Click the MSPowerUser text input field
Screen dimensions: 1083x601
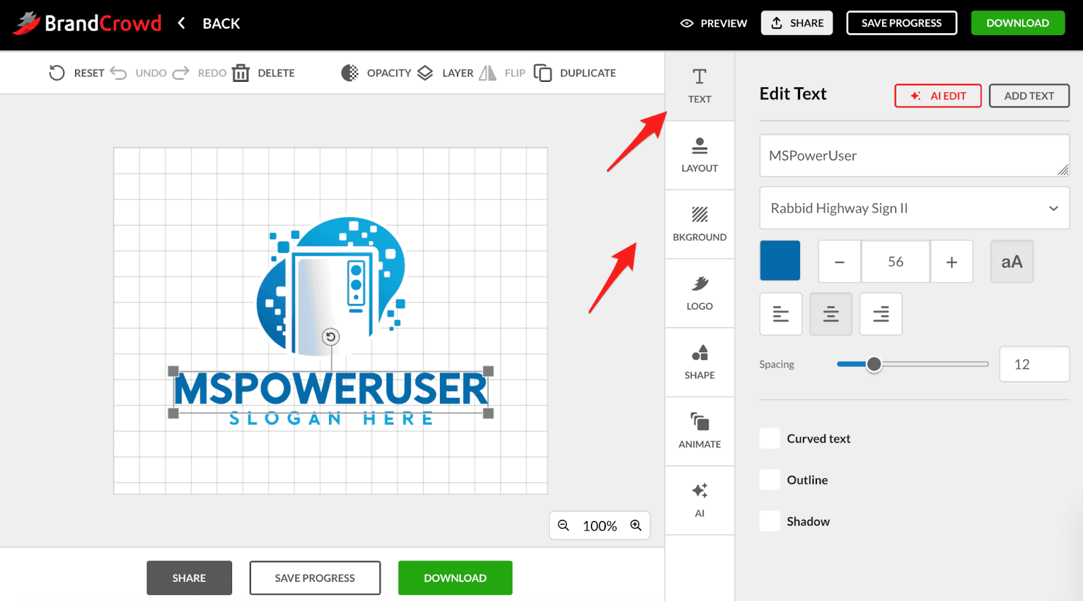914,156
